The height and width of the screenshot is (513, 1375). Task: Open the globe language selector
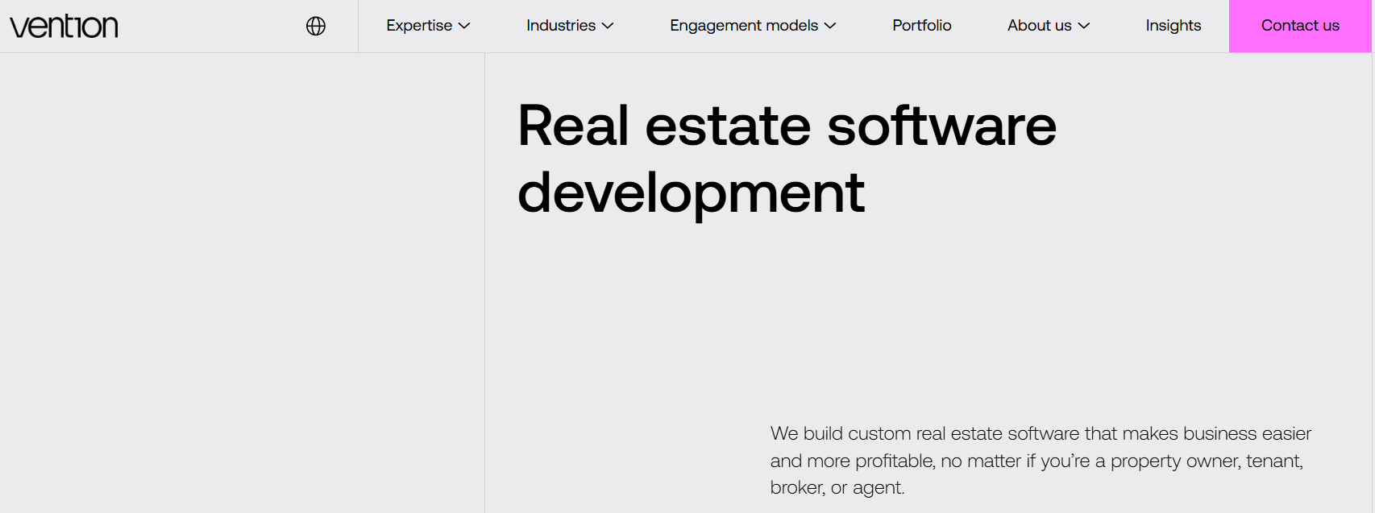pos(316,26)
